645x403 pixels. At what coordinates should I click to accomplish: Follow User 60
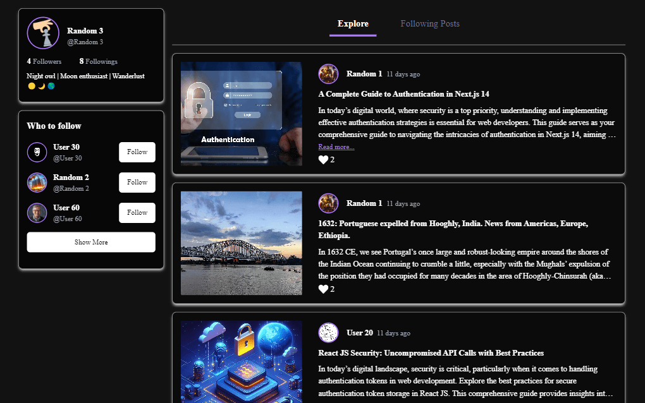[x=137, y=213]
